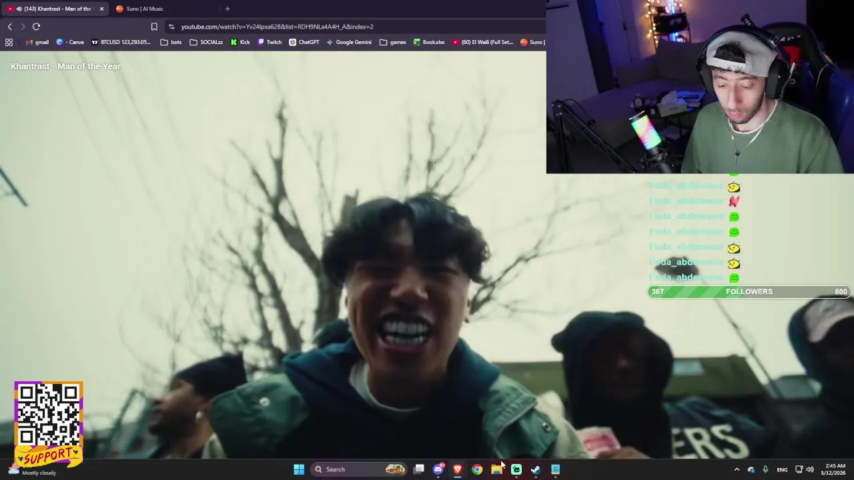Viewport: 854px width, 480px height.
Task: Open the Twitch bookmark
Action: (x=270, y=42)
